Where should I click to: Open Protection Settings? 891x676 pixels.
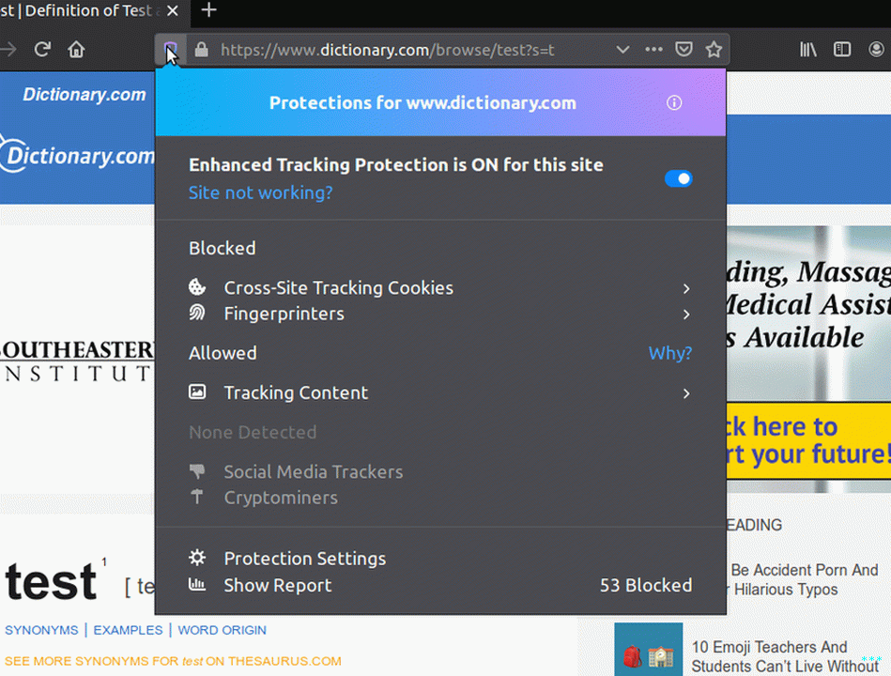(x=304, y=559)
